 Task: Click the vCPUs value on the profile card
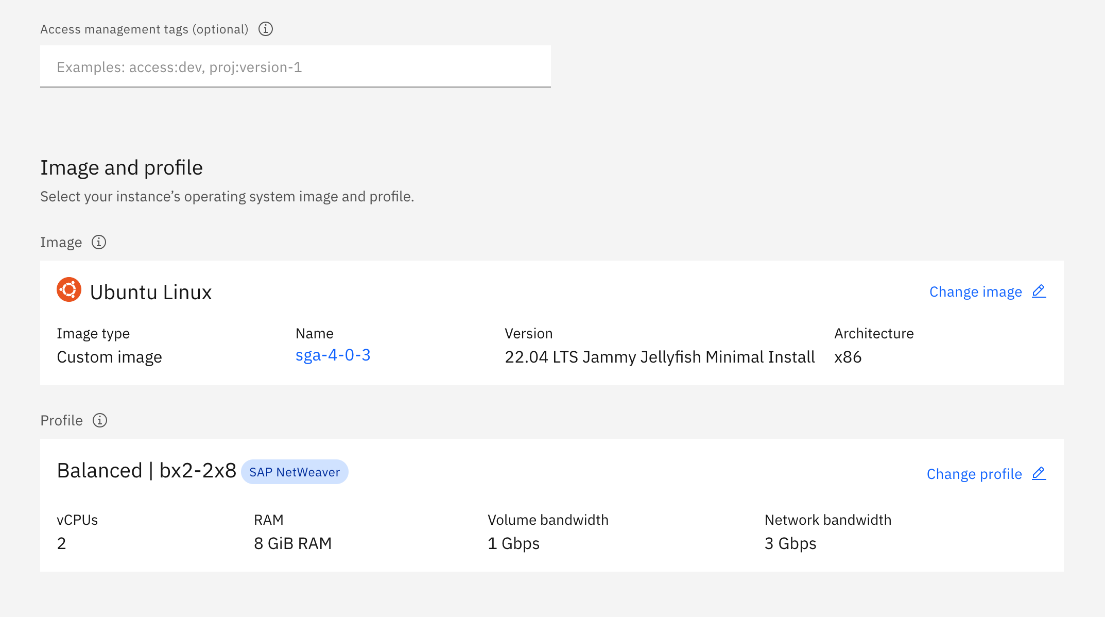coord(61,543)
